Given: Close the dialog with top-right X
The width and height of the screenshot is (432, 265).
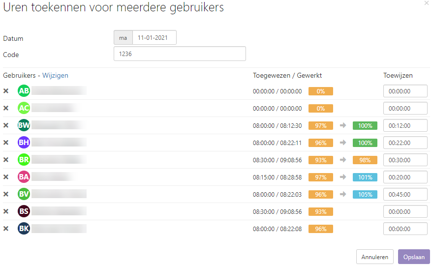Looking at the screenshot, I should tap(426, 3).
